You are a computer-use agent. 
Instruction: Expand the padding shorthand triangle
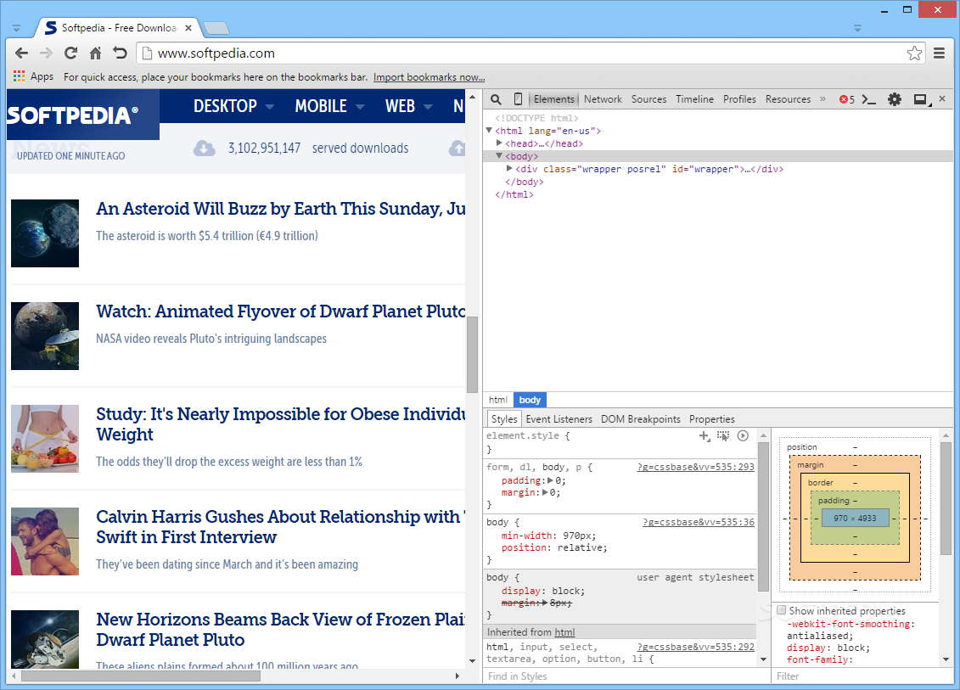coord(550,480)
